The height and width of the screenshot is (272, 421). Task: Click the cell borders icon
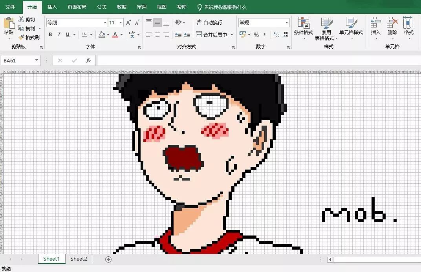(x=84, y=35)
